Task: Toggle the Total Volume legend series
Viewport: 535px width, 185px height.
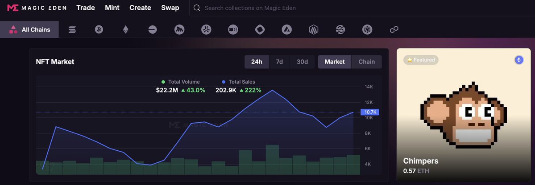Action: click(x=181, y=82)
